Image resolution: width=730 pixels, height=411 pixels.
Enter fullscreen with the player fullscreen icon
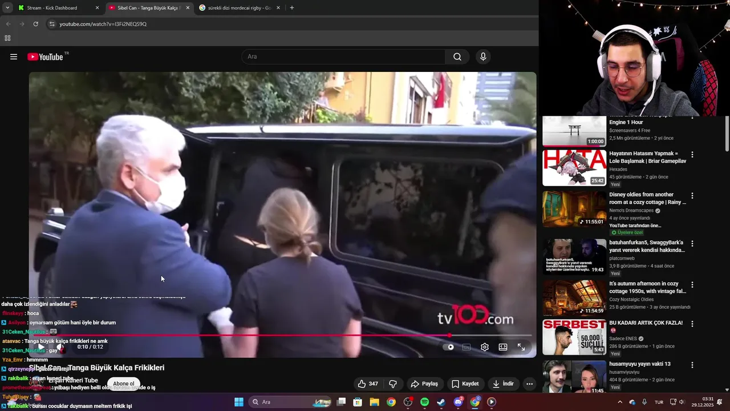tap(521, 346)
